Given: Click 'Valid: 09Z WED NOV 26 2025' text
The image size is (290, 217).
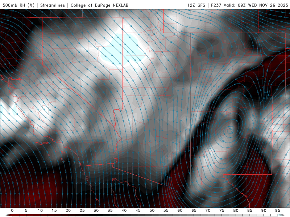Looking at the screenshot, I should point(256,5).
